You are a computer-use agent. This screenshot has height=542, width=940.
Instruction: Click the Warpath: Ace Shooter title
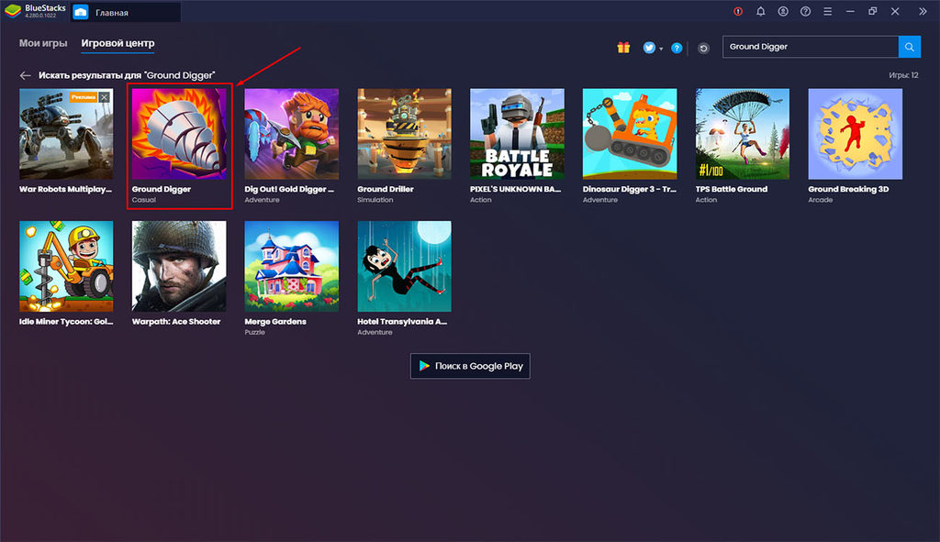[x=176, y=322]
